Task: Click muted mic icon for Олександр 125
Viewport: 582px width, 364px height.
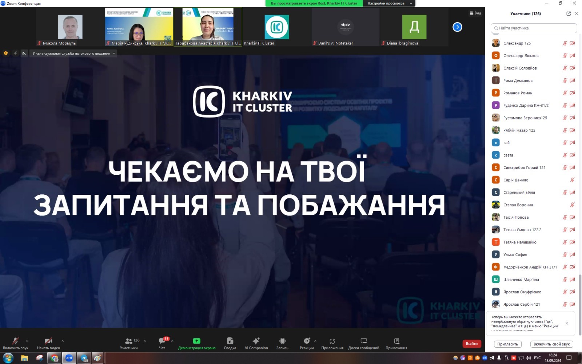Action: click(565, 43)
